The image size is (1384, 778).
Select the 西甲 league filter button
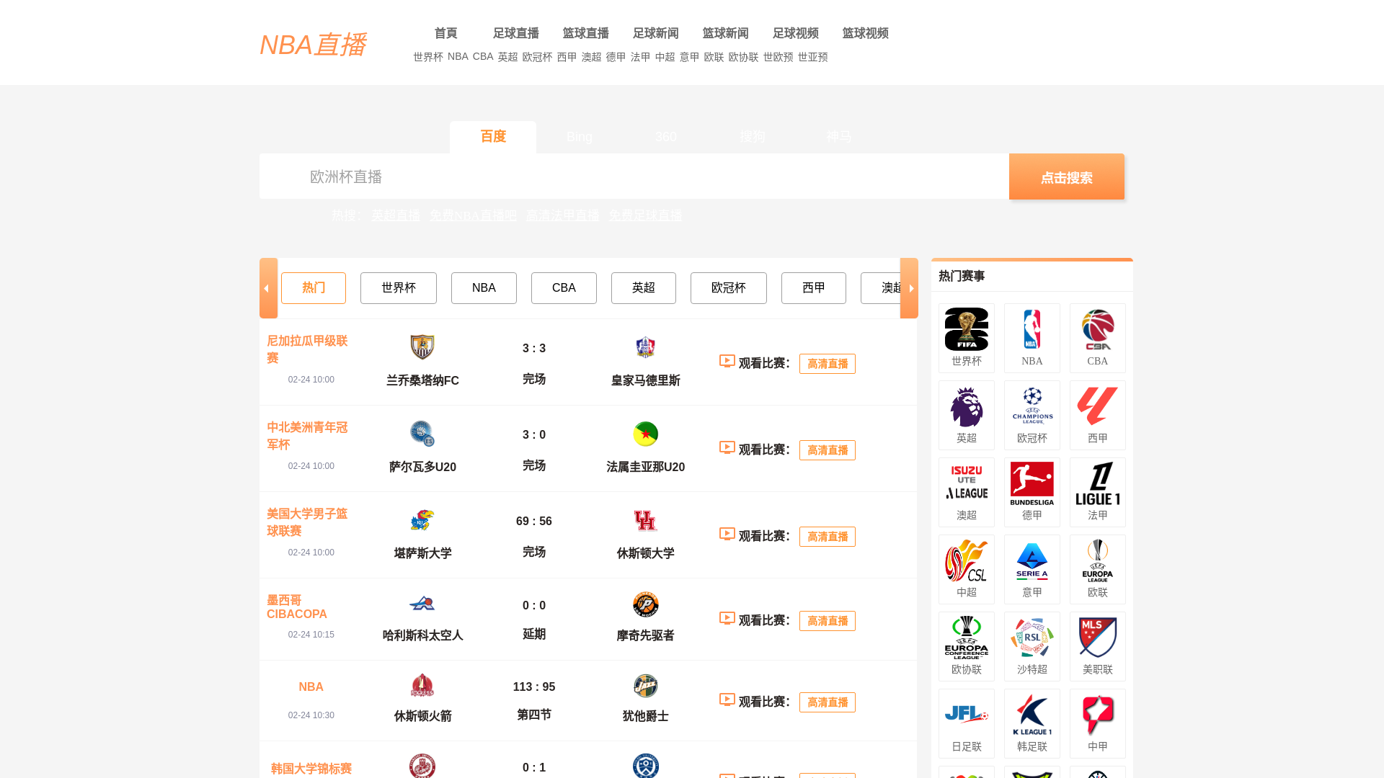[814, 288]
